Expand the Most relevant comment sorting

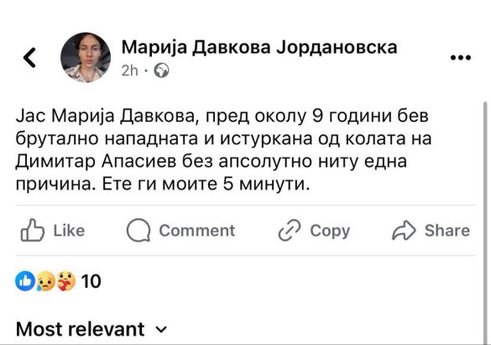pos(91,329)
